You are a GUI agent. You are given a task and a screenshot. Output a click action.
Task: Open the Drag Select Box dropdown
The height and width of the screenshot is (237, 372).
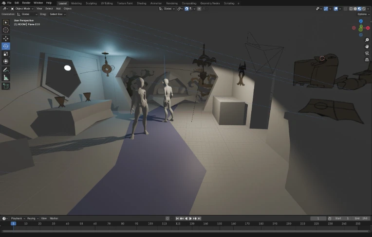pyautogui.click(x=57, y=14)
